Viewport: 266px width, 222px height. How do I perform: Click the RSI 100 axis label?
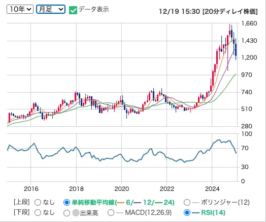(247, 134)
